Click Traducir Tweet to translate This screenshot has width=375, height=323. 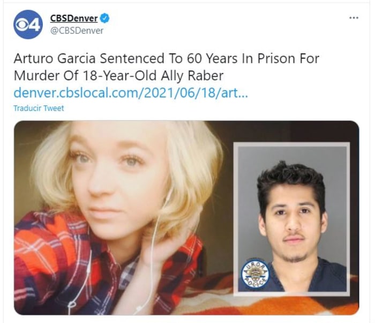(39, 108)
